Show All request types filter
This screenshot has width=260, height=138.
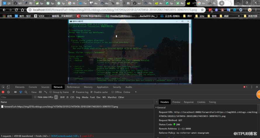pos(56,97)
